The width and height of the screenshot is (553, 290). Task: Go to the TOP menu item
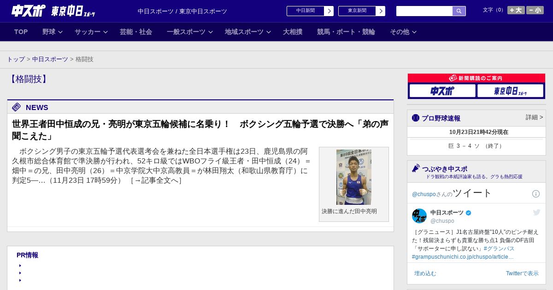click(x=21, y=32)
